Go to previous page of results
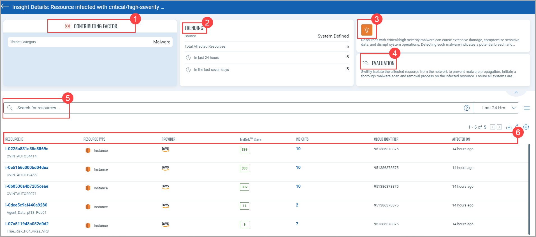 tap(492, 127)
